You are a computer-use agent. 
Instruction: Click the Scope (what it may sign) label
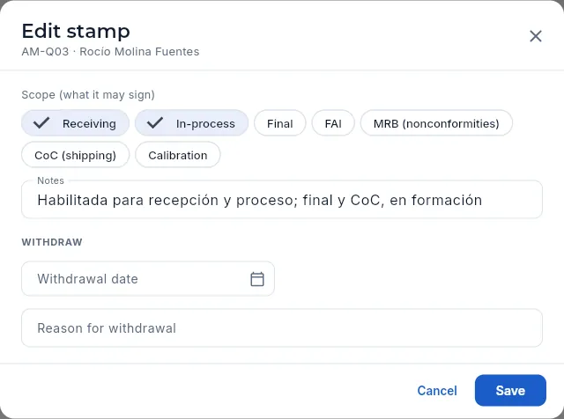(x=88, y=95)
